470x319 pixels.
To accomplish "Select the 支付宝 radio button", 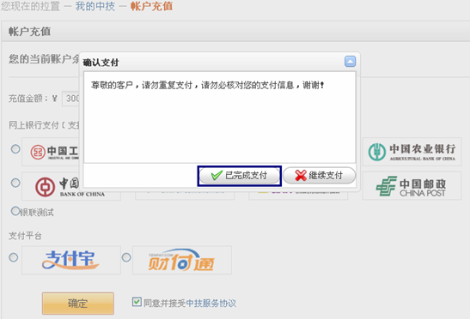I will pos(14,257).
